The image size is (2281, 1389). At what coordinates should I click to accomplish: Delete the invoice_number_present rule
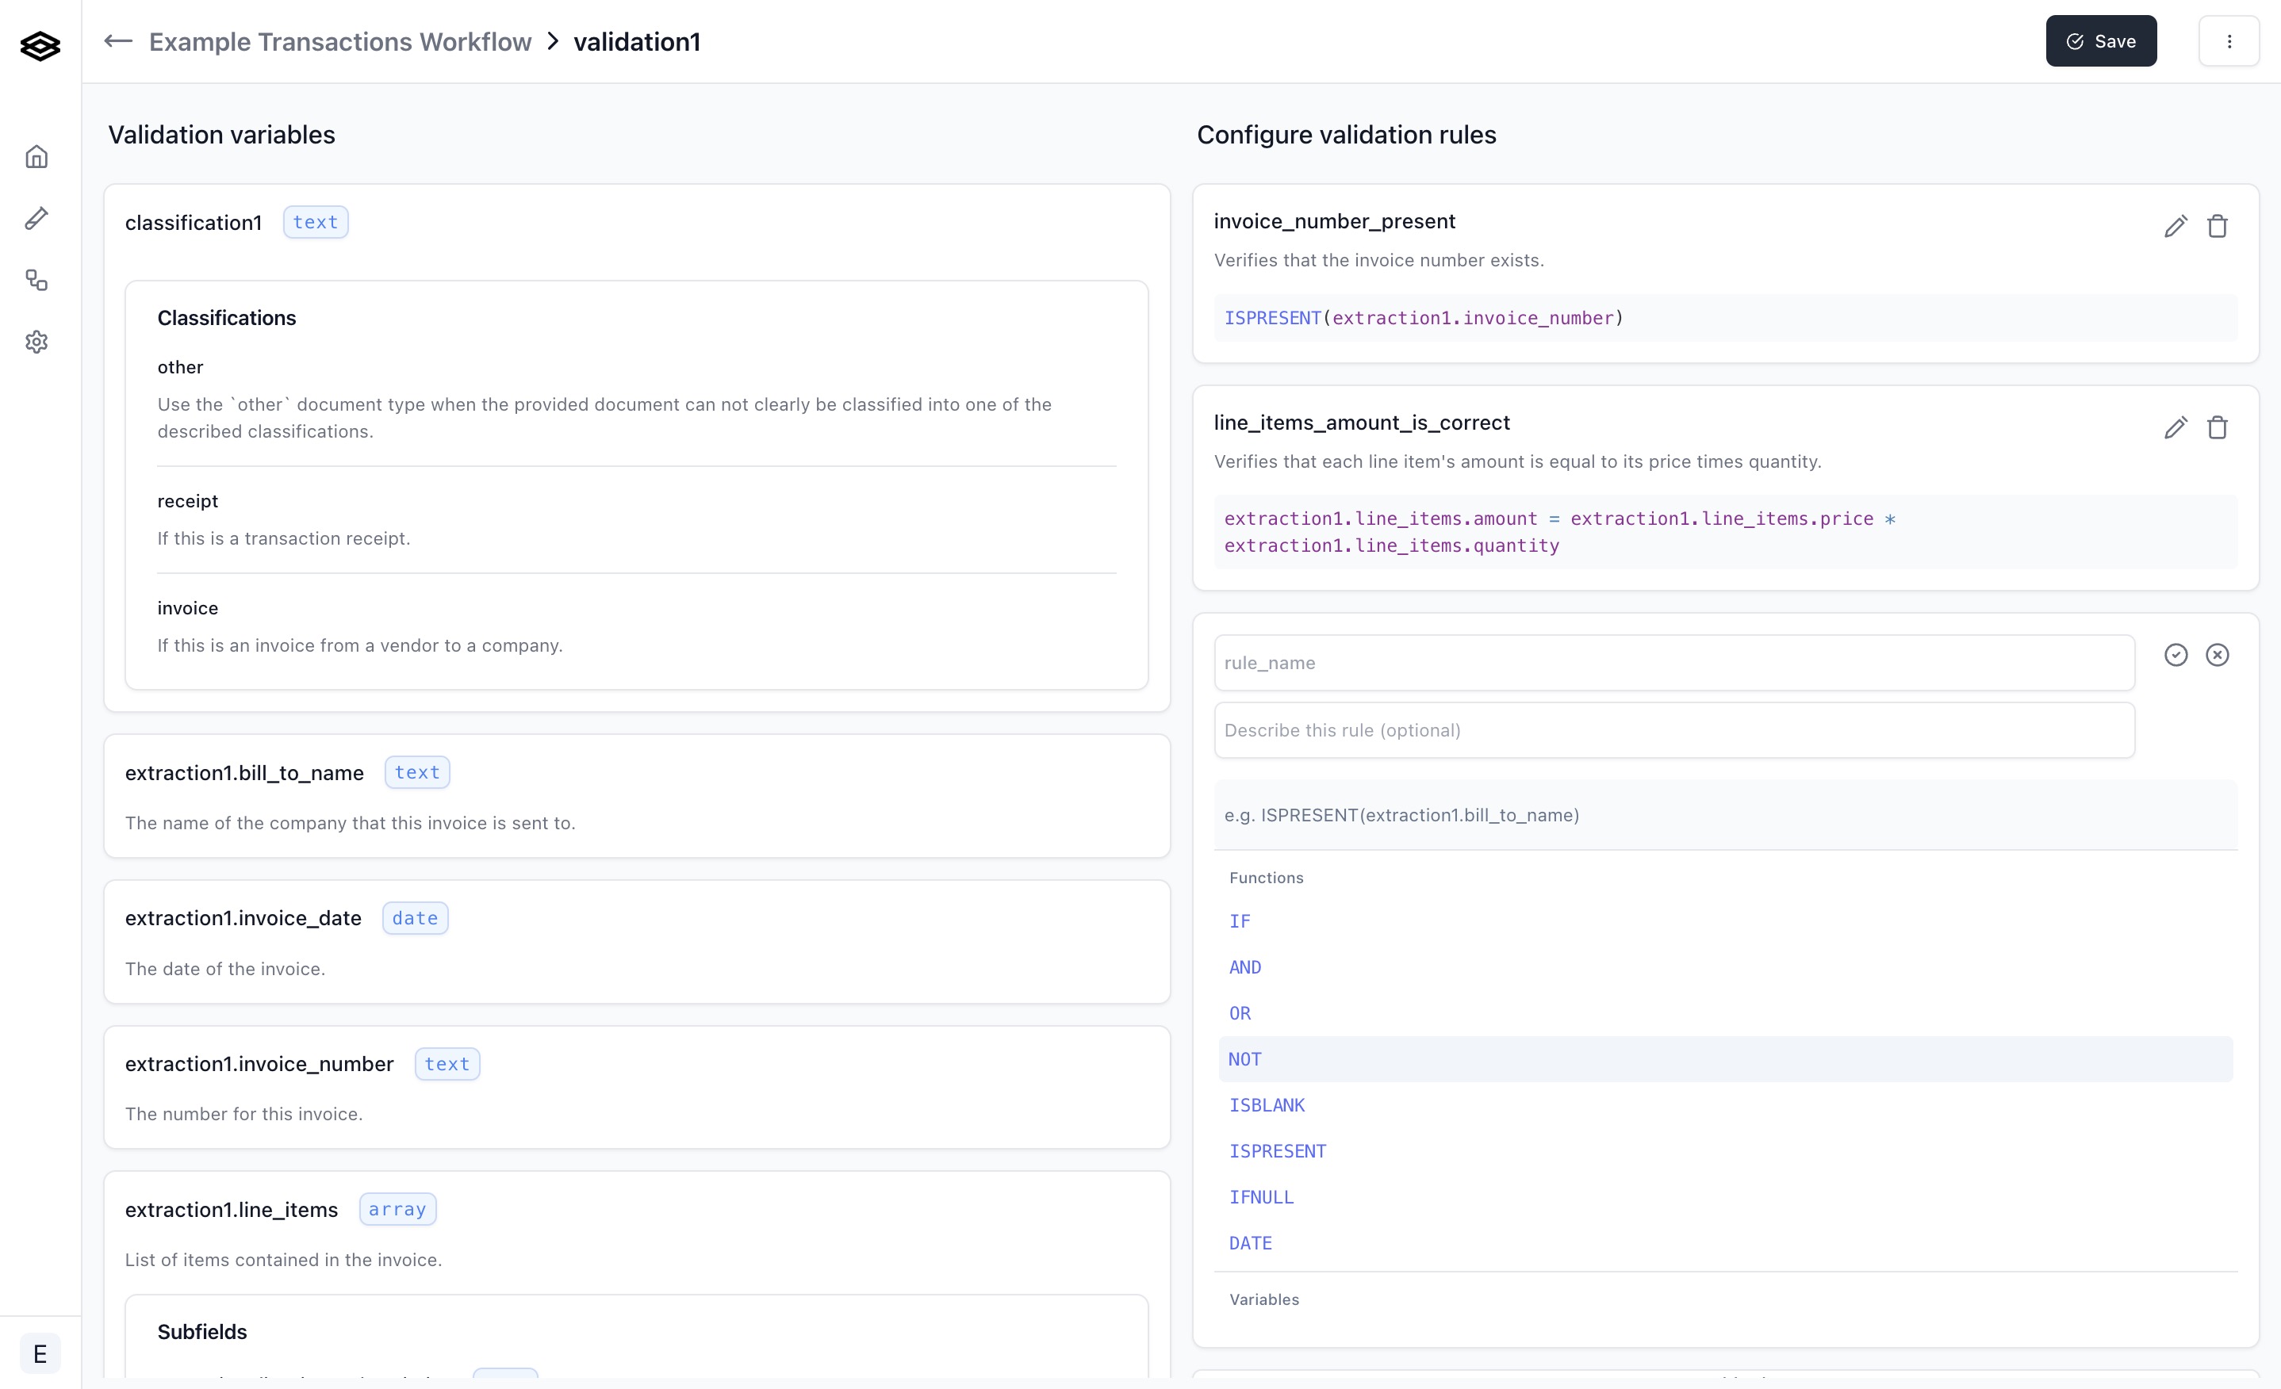pos(2217,226)
